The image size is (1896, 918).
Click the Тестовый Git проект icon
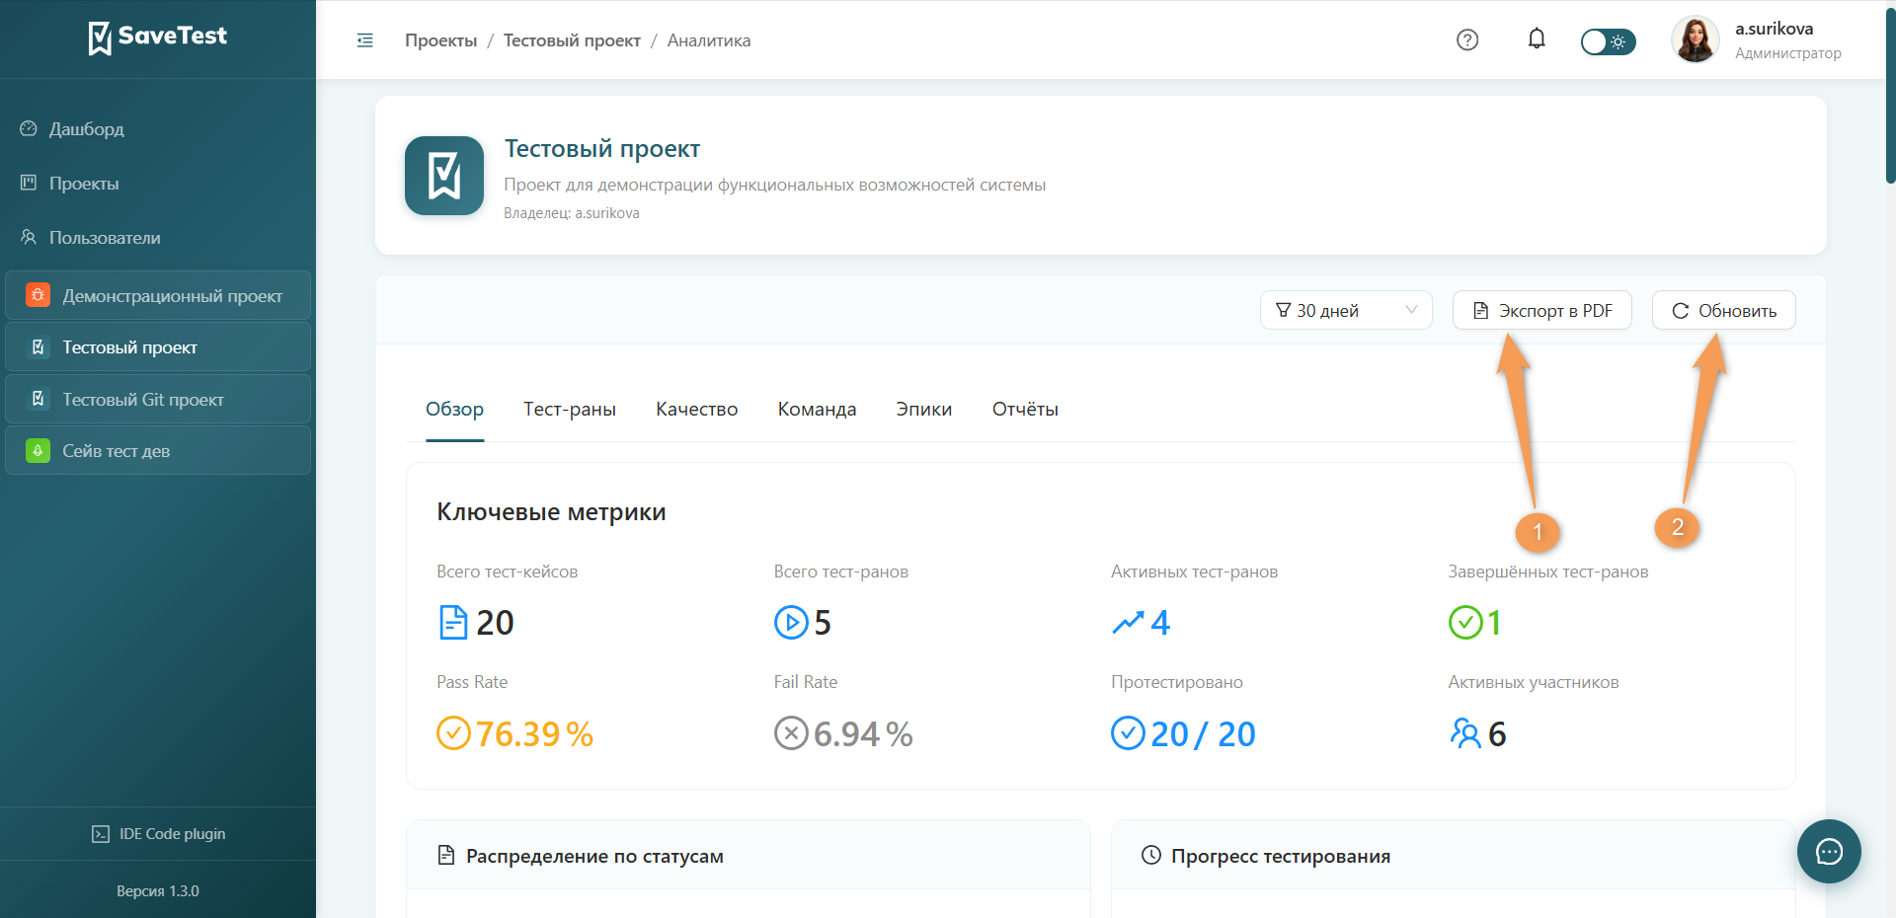coord(38,399)
